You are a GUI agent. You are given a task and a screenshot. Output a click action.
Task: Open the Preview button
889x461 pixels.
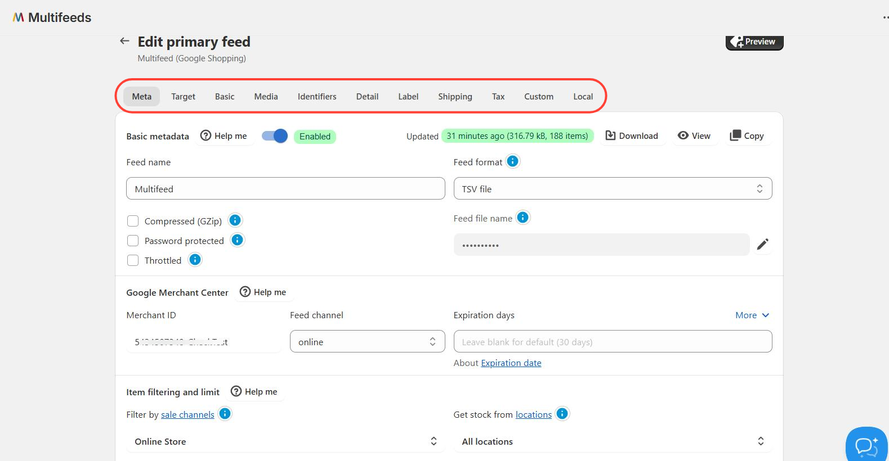754,42
